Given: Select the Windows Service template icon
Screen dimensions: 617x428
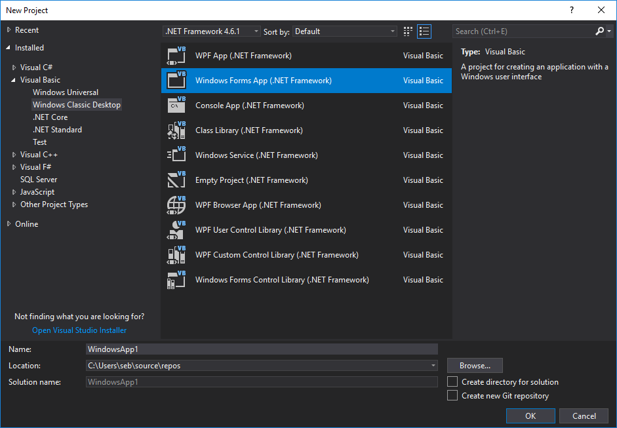Looking at the screenshot, I should [x=176, y=155].
